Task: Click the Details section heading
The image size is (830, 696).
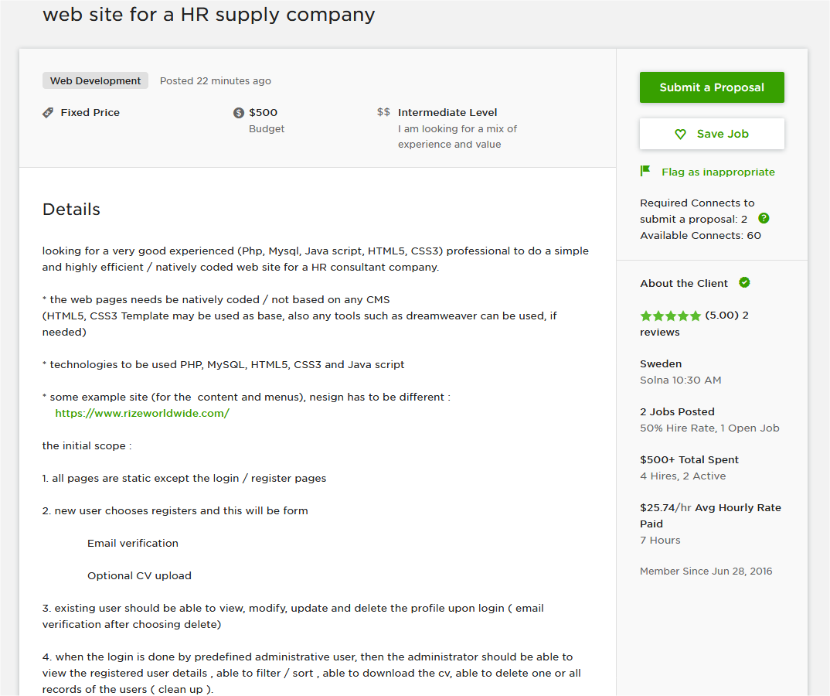Action: click(70, 209)
